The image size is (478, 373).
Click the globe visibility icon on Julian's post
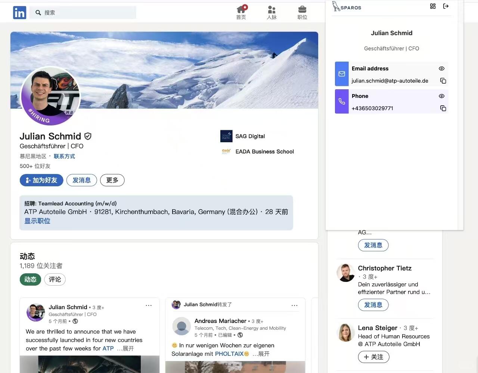pos(75,321)
